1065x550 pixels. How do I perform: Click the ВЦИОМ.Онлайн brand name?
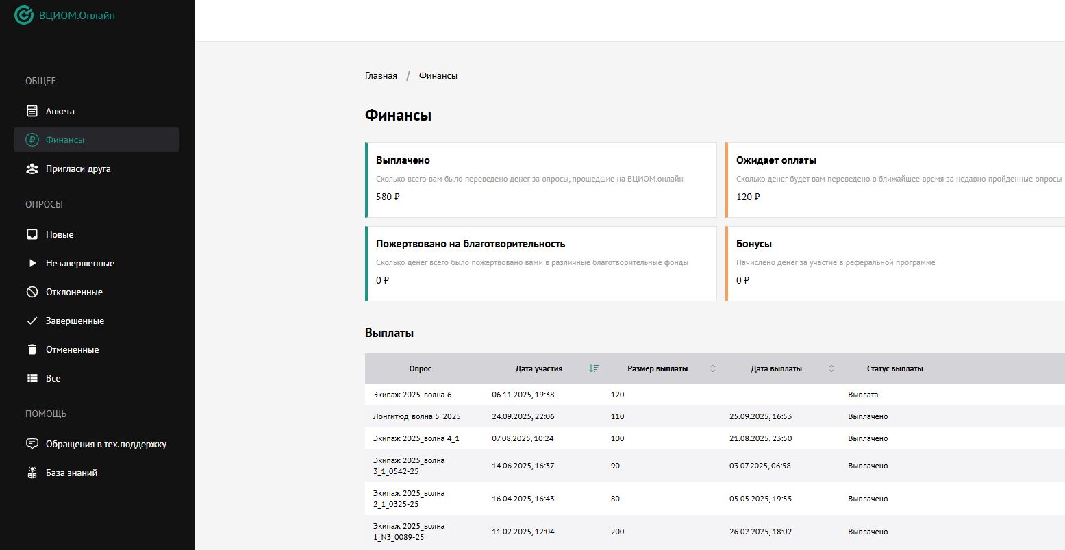point(77,15)
